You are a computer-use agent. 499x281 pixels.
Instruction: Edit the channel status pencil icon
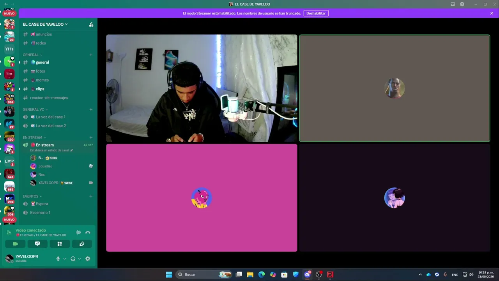[72, 150]
